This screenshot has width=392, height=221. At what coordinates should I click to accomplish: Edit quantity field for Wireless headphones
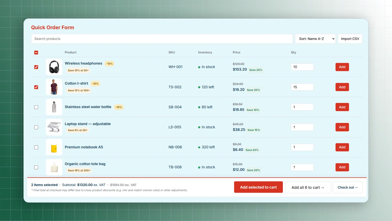click(302, 67)
